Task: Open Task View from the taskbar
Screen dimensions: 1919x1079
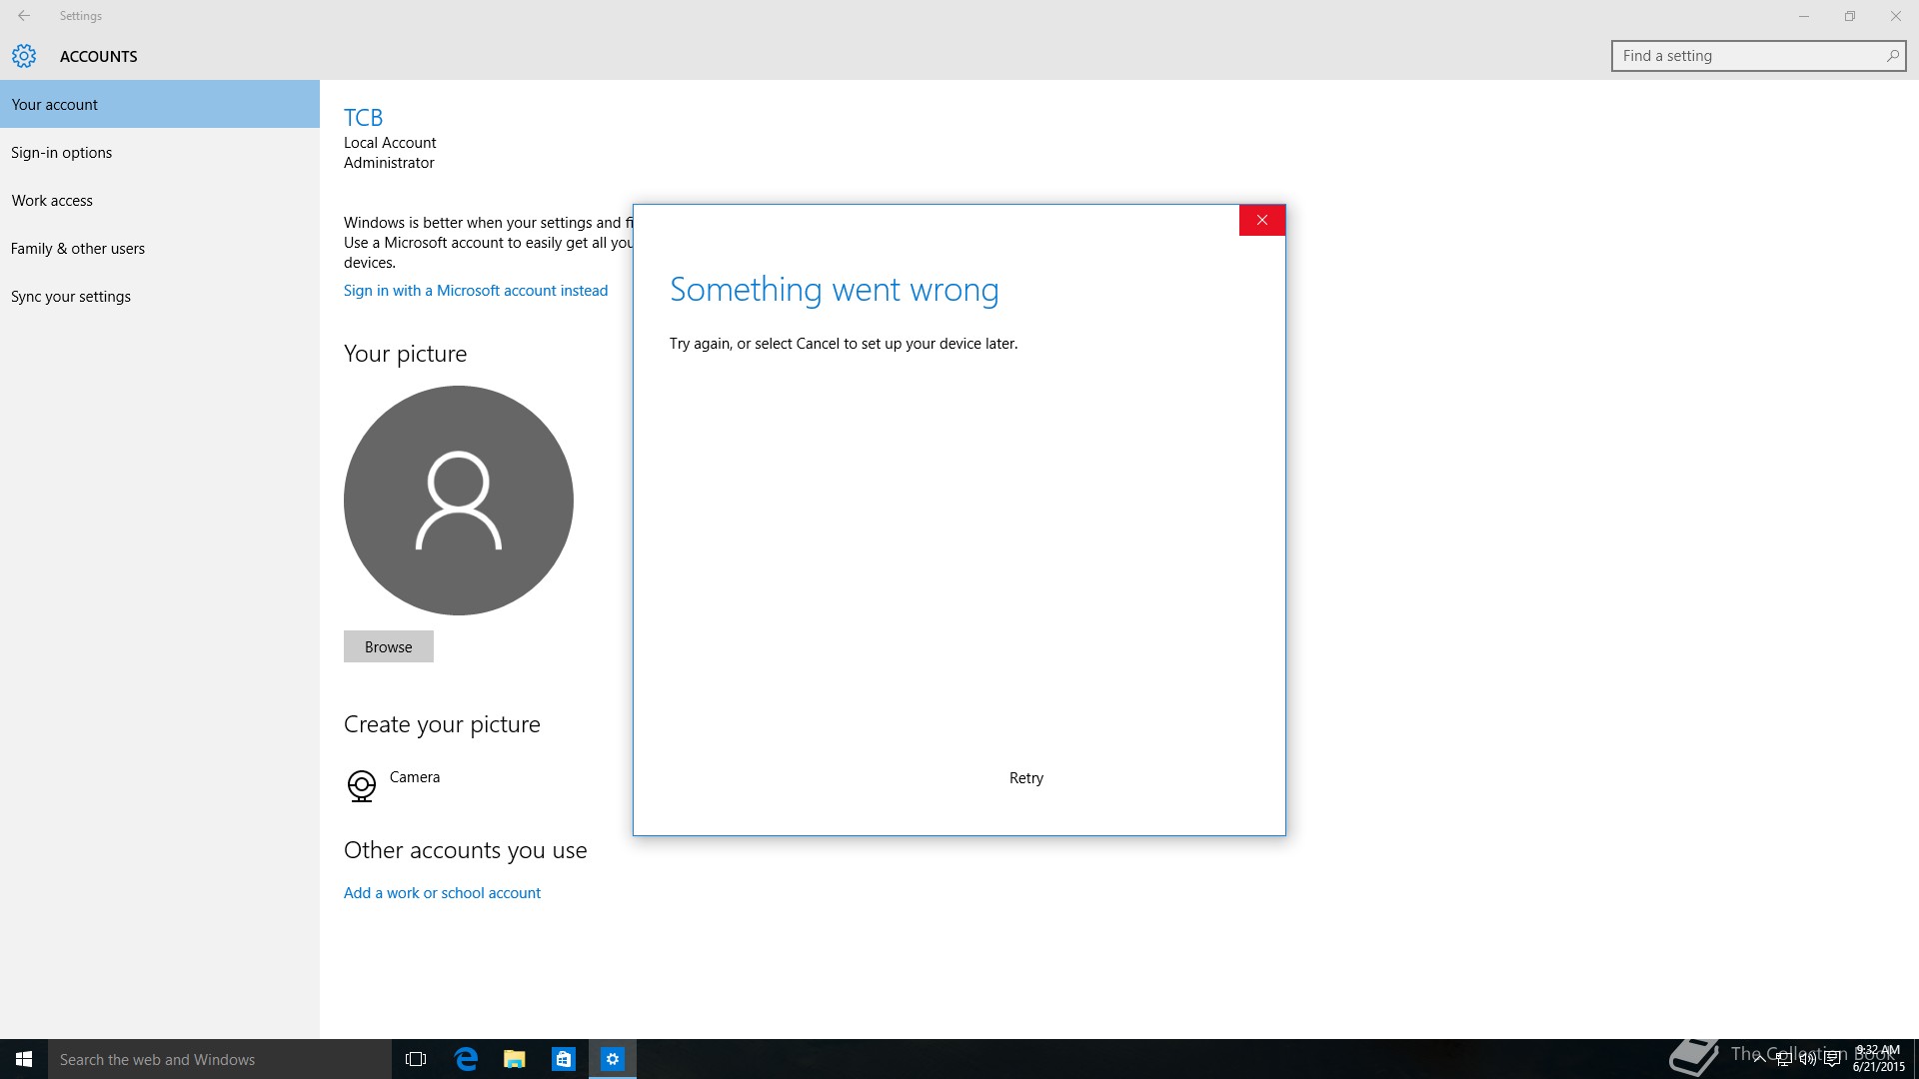Action: point(416,1059)
